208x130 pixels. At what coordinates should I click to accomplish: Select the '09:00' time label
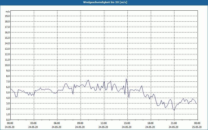point(80,123)
